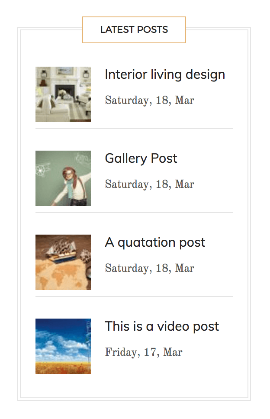The height and width of the screenshot is (419, 270).
Task: Click the date under A quatation post
Action: click(x=149, y=268)
